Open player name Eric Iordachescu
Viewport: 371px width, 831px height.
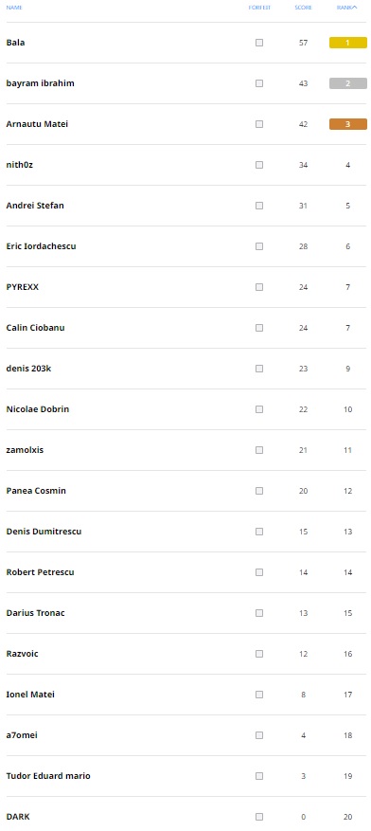42,246
